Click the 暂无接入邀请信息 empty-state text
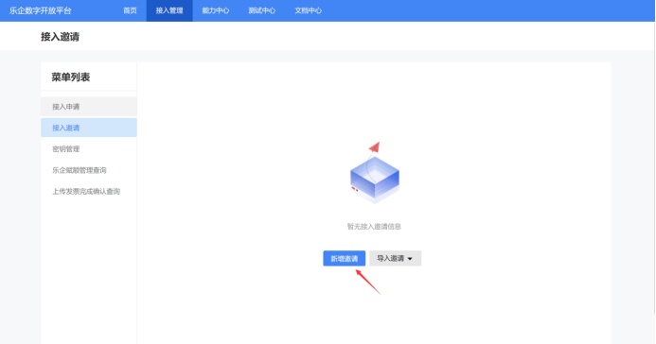Viewport: 656px width, 344px height. click(374, 226)
